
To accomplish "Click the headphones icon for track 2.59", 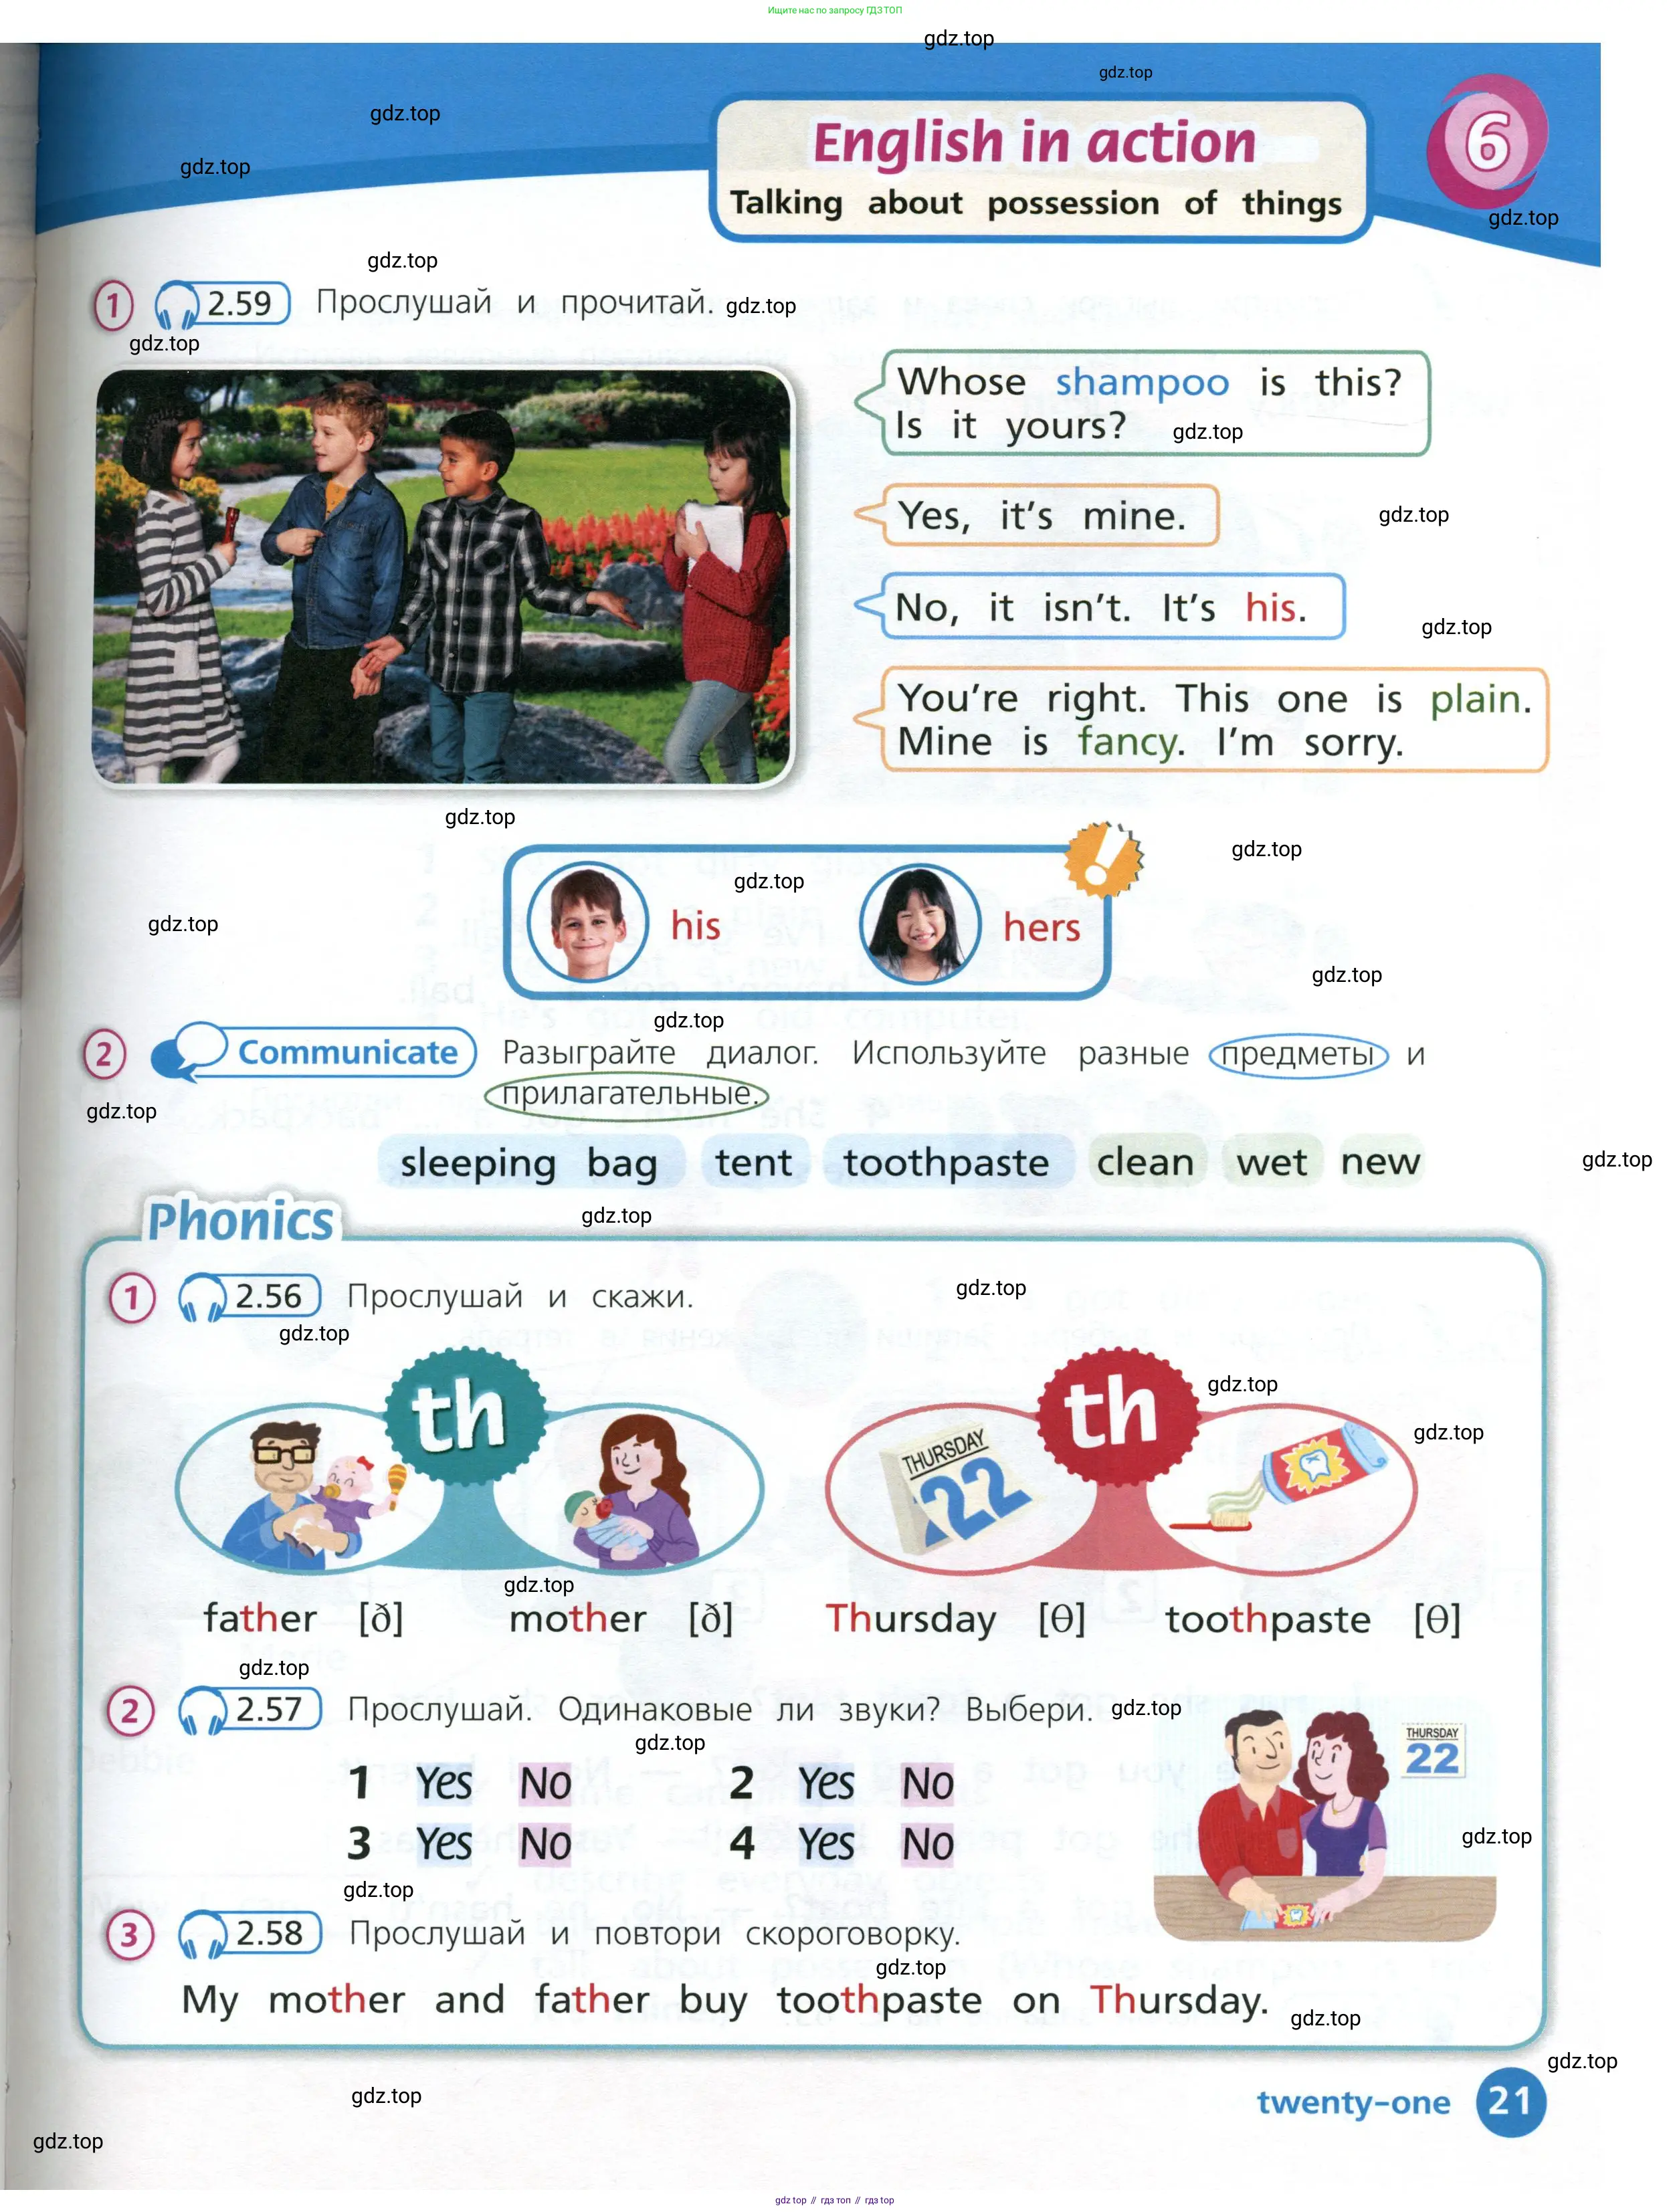I will coord(177,304).
